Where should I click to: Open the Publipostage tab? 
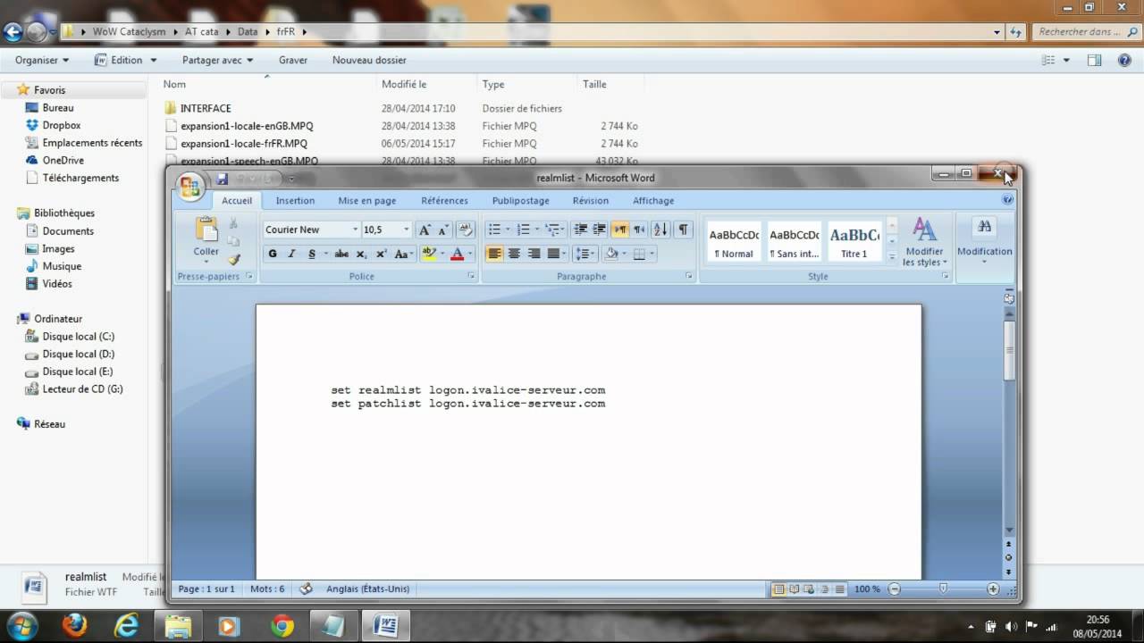(x=521, y=201)
